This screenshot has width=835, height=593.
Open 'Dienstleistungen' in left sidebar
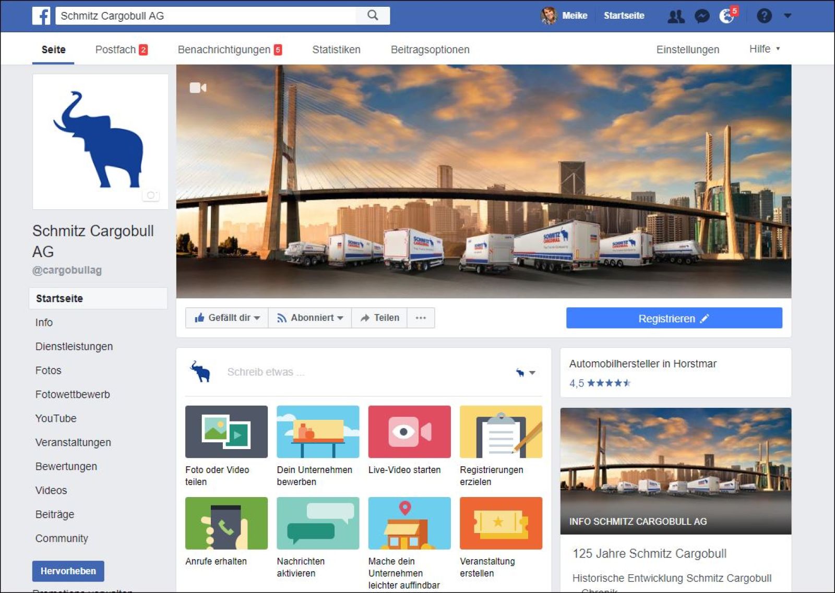click(x=74, y=346)
